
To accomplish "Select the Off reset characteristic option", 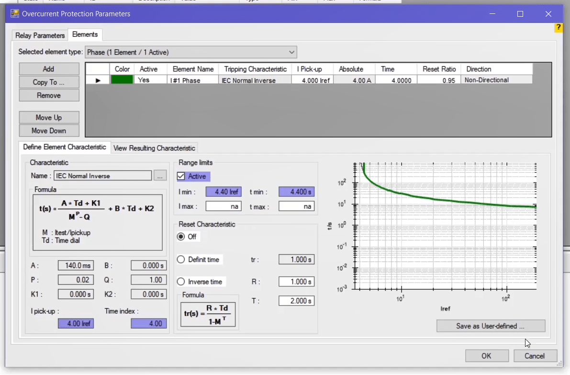I will point(181,237).
